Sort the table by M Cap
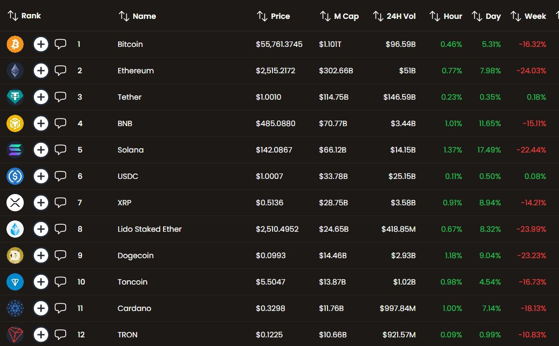 coord(339,16)
